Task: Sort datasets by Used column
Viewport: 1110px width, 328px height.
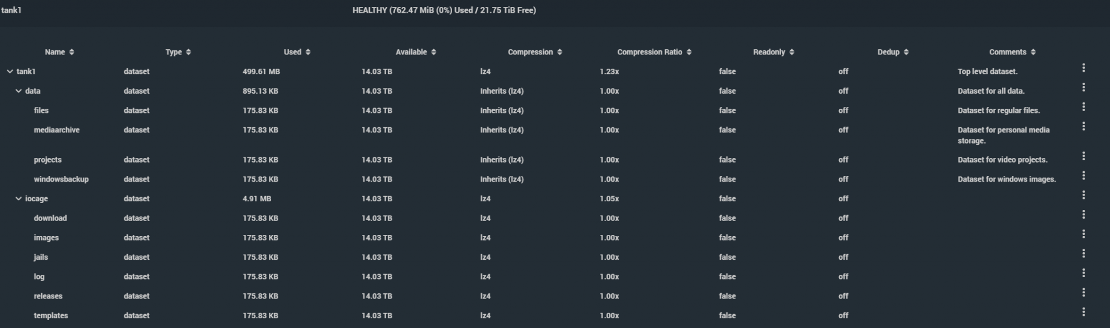Action: click(297, 52)
